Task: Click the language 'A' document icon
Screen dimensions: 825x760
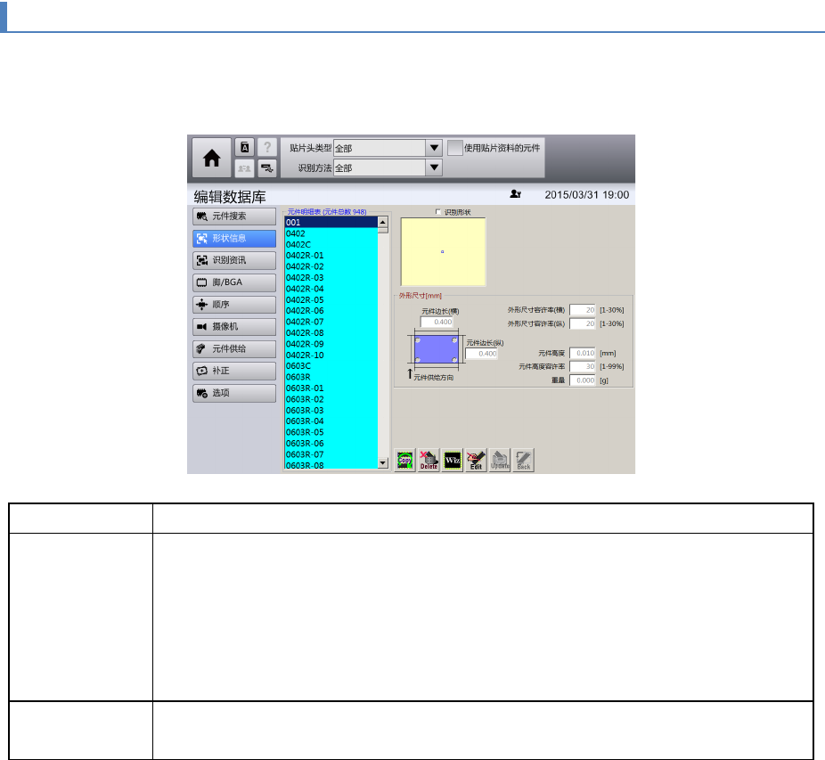Action: (245, 147)
